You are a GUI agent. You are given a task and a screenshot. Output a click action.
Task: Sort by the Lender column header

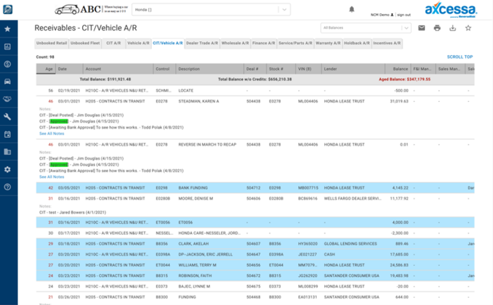click(353, 69)
